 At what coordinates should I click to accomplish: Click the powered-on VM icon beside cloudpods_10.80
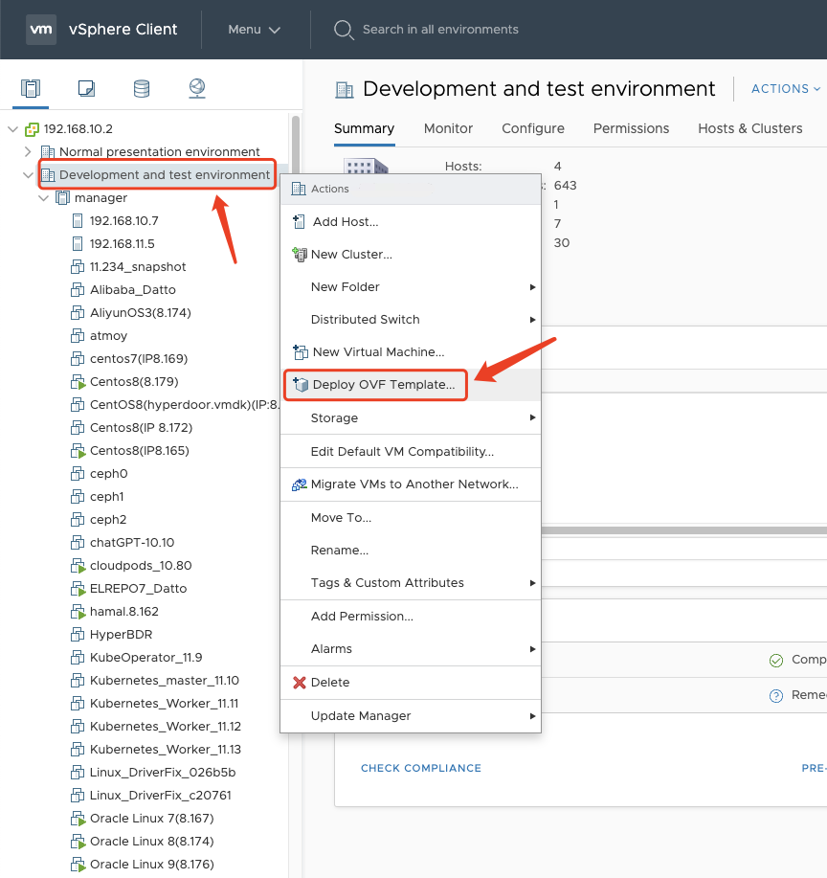click(78, 566)
